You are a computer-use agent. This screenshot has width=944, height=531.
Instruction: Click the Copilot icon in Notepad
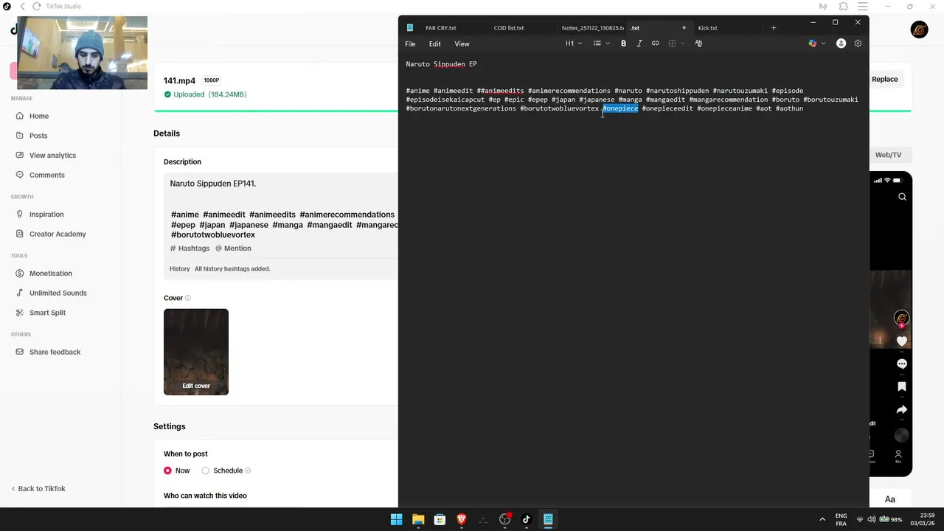coord(813,44)
